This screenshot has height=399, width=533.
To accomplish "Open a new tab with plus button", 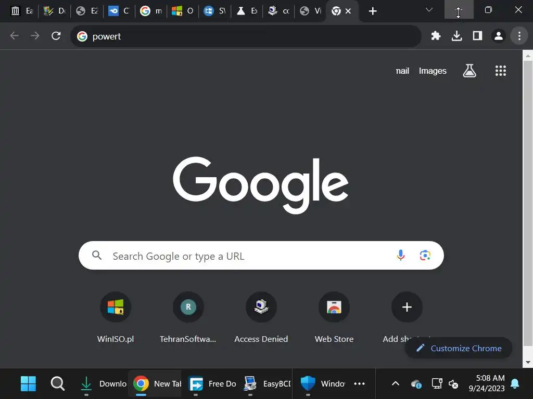I will point(373,11).
